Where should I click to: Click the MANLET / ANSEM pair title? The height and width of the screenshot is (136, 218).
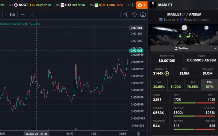184,14
